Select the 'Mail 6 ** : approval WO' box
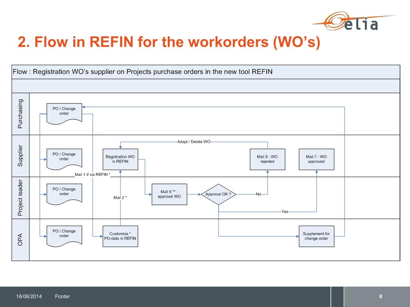 click(x=169, y=194)
